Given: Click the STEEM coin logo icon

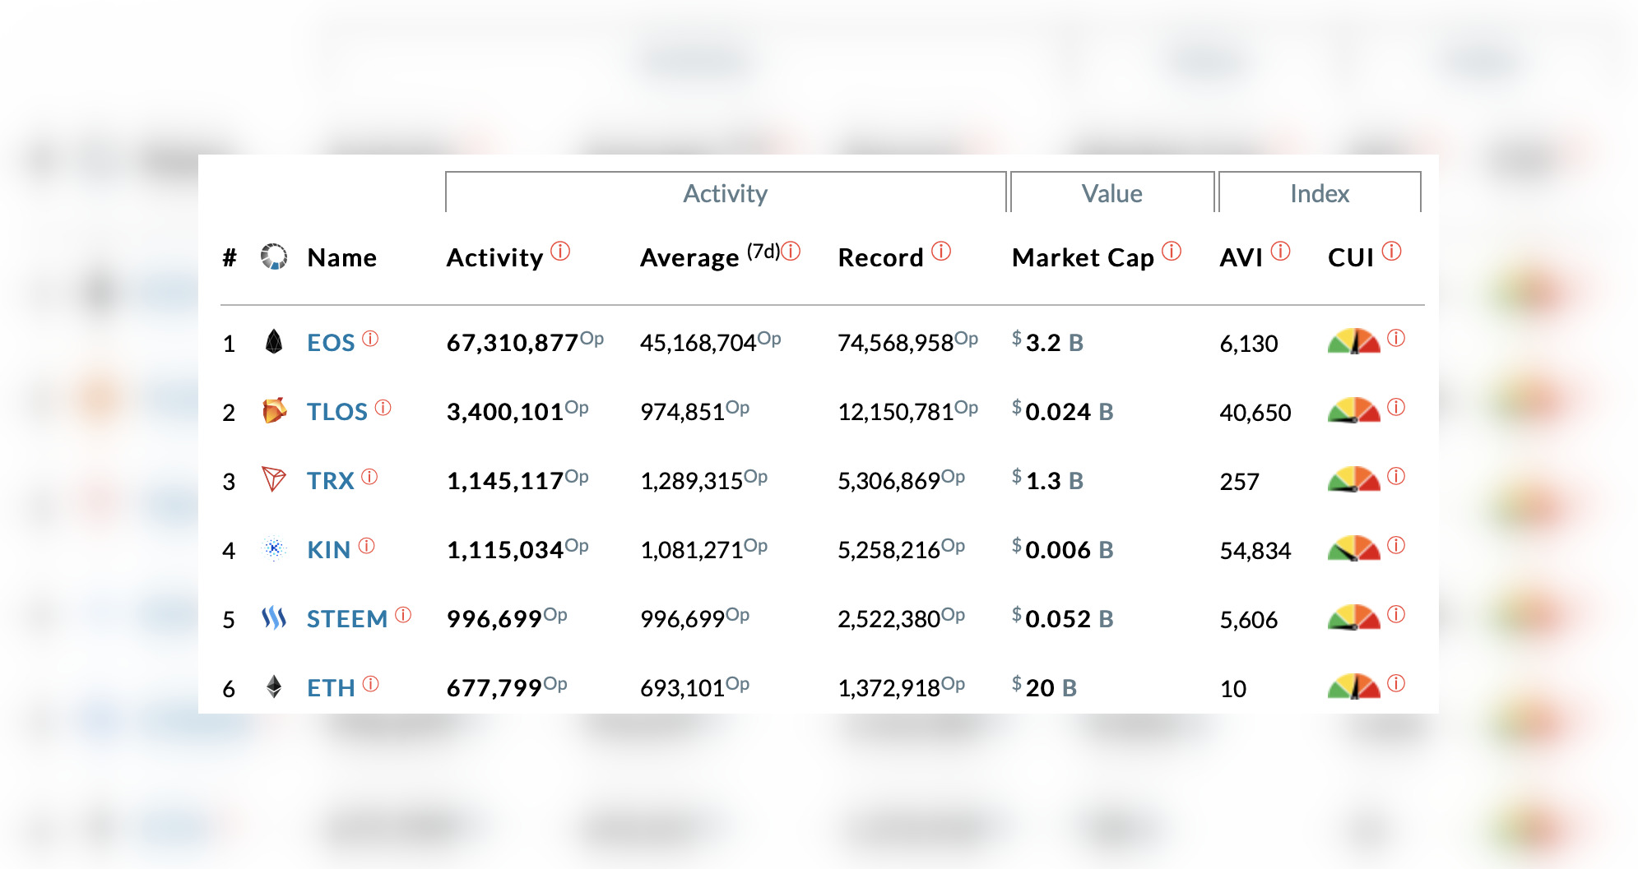Looking at the screenshot, I should click(274, 617).
